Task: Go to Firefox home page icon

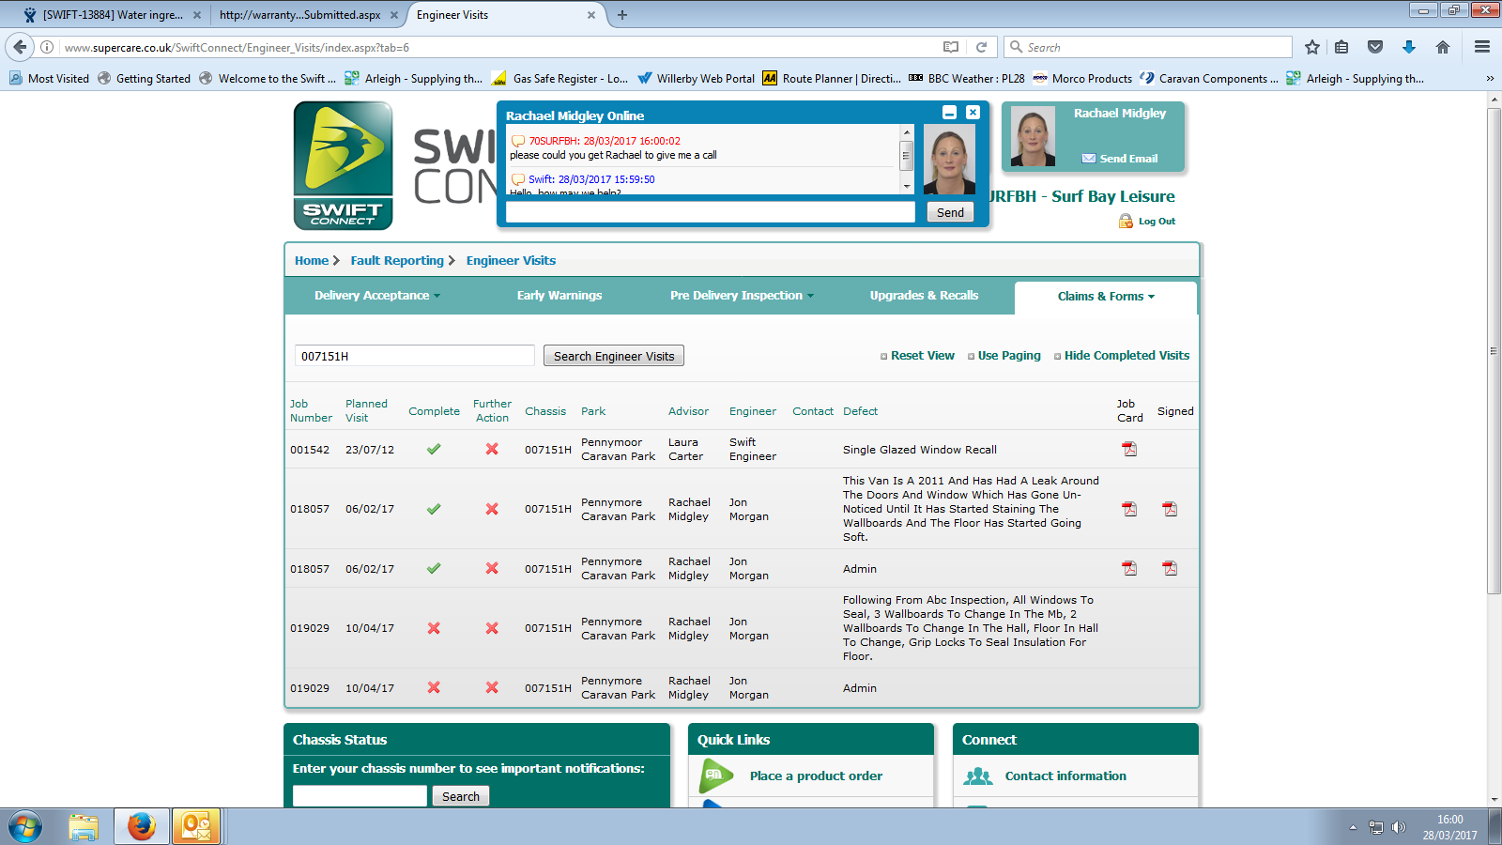Action: click(x=1443, y=47)
